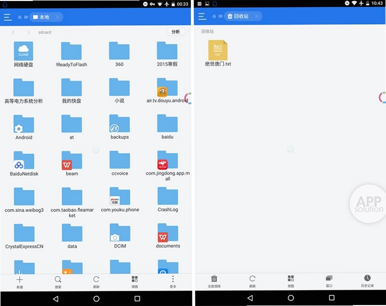
Task: Tap 刷新 refresh in recycle bin toolbar
Action: point(252,281)
